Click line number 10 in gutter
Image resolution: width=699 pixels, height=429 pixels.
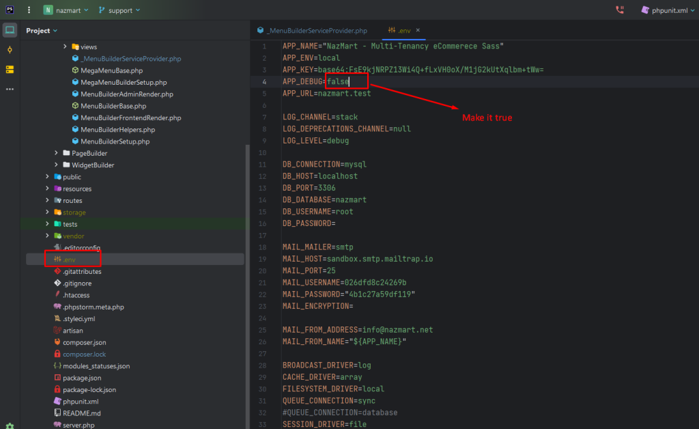tap(262, 152)
